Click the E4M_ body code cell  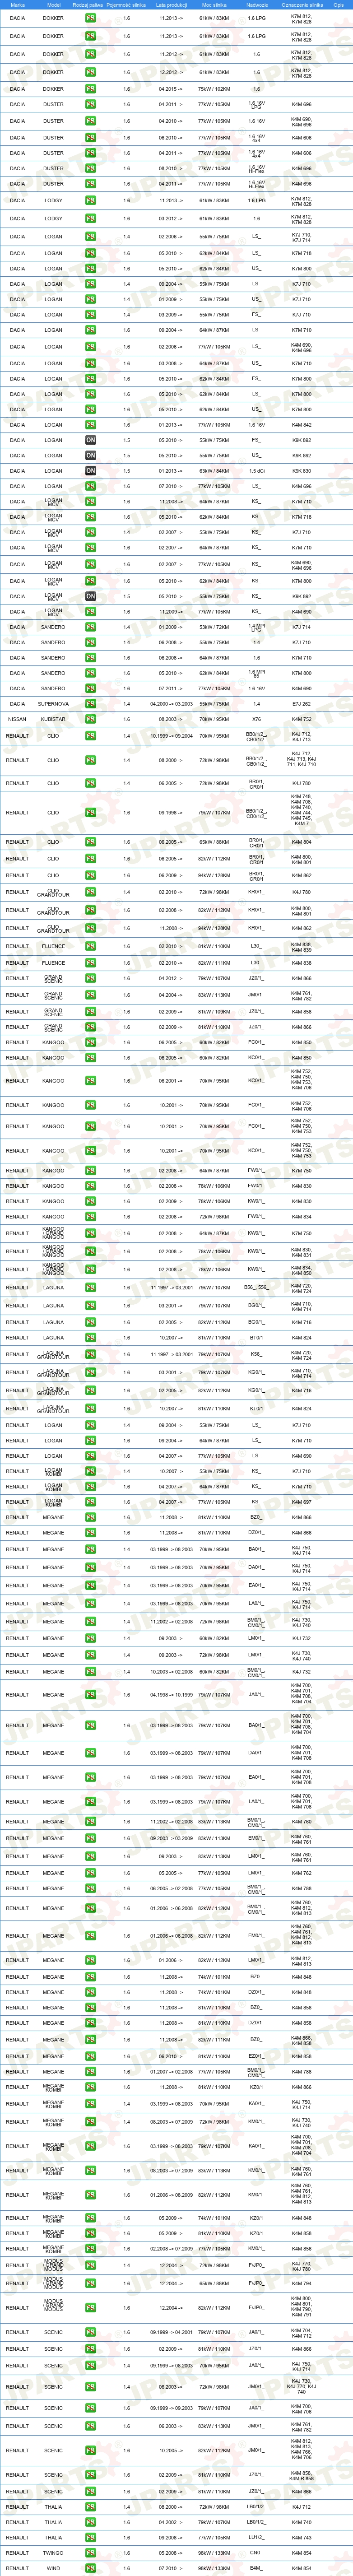257,2569
